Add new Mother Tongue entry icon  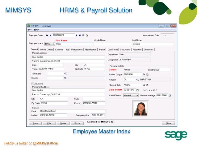[147, 74]
